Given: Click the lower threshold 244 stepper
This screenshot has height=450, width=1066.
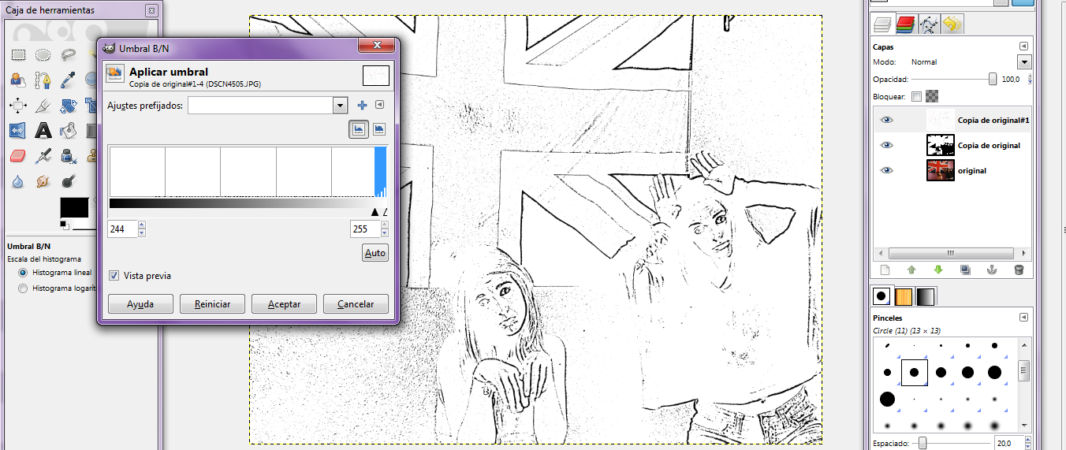Looking at the screenshot, I should 142,229.
